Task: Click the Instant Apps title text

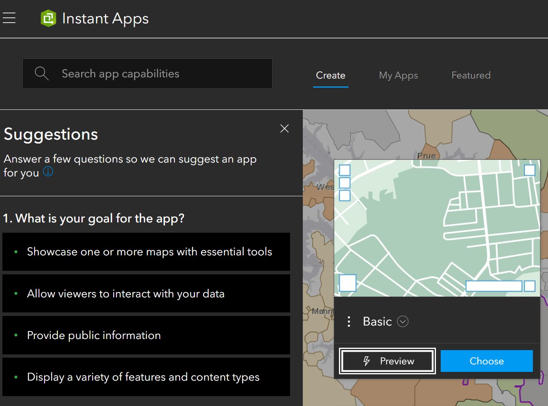Action: 105,19
